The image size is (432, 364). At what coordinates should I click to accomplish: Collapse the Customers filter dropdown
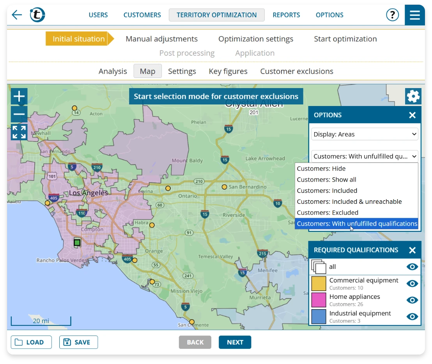coord(365,156)
